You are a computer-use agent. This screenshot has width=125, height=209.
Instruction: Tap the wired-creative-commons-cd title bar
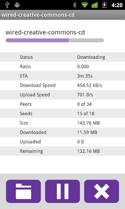[62, 15]
